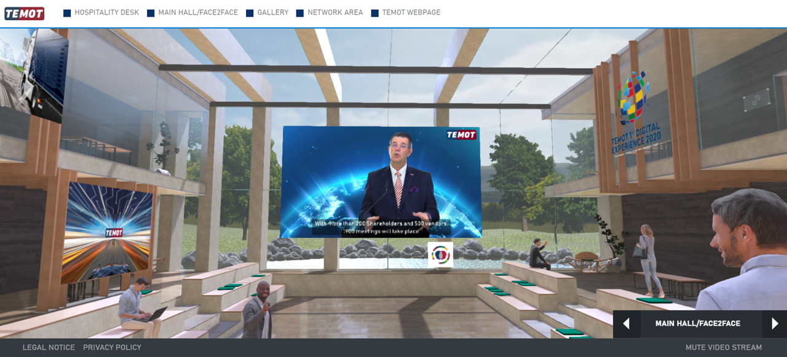Open the TEMOT Webpage link in navigation
The width and height of the screenshot is (787, 357).
pyautogui.click(x=411, y=12)
